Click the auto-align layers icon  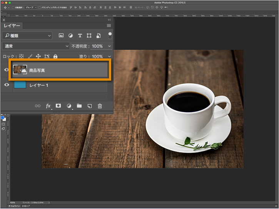(x=131, y=7)
